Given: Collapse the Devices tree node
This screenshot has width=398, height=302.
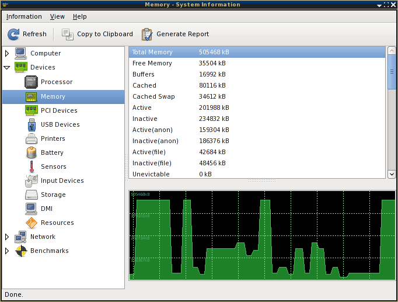Looking at the screenshot, I should tap(7, 68).
